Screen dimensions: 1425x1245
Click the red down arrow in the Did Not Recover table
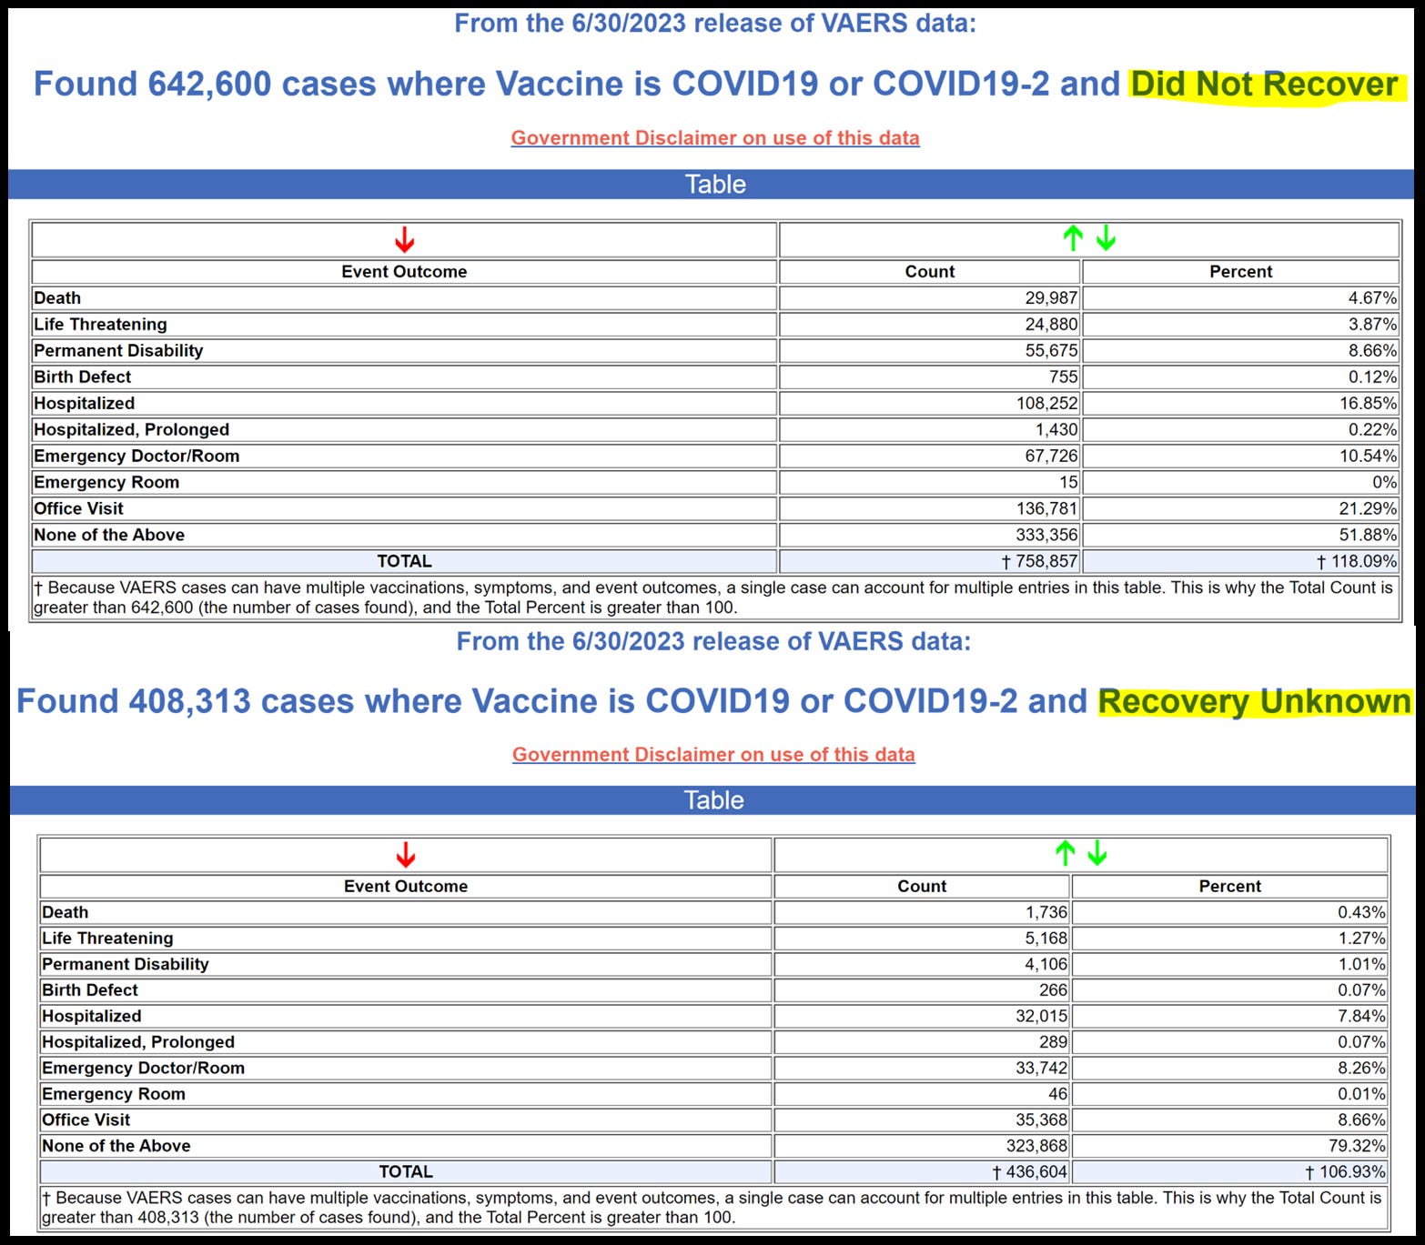coord(404,240)
